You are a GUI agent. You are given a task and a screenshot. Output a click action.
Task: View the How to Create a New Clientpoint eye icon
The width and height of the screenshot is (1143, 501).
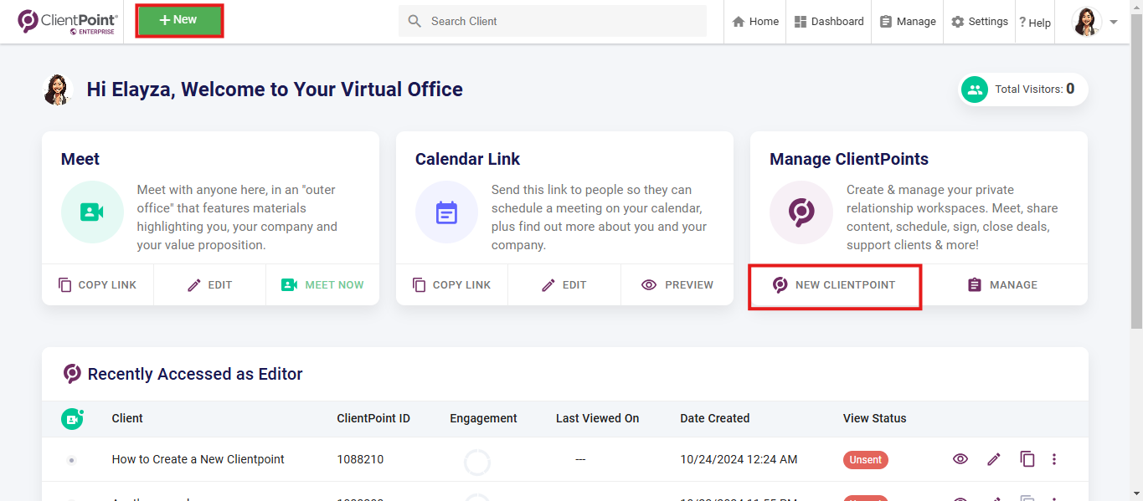click(x=960, y=459)
